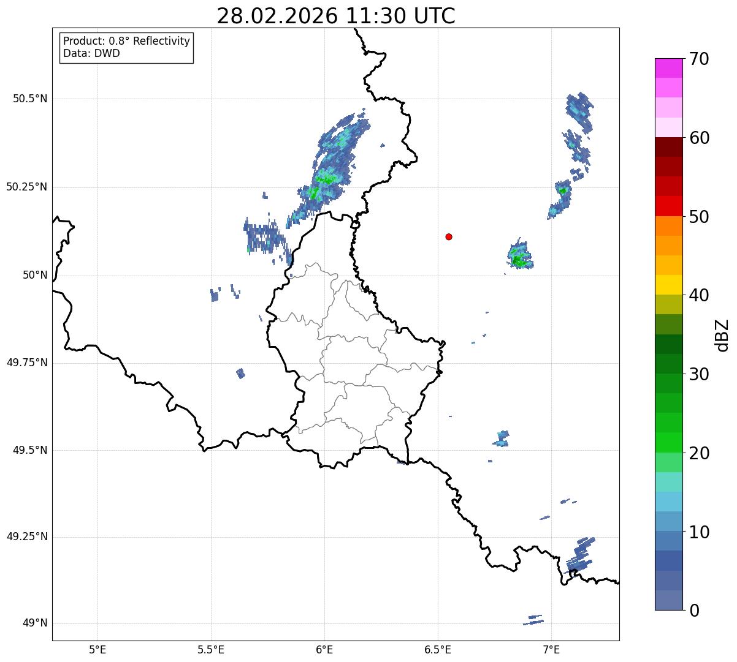This screenshot has height=662, width=737.
Task: Click the green-core radar echo east of marker
Action: (521, 255)
